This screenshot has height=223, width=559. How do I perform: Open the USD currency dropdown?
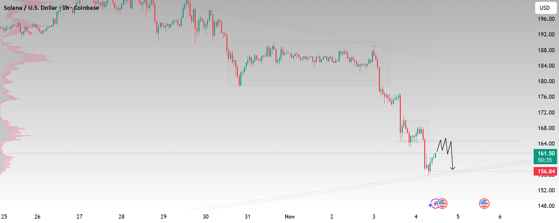coord(545,8)
